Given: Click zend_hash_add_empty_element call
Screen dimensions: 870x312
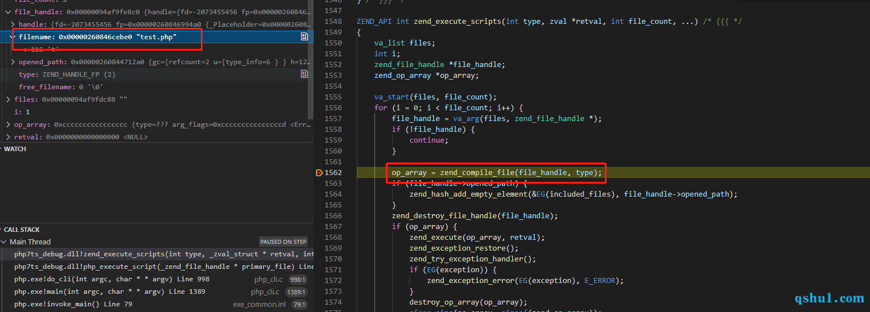Looking at the screenshot, I should [574, 194].
